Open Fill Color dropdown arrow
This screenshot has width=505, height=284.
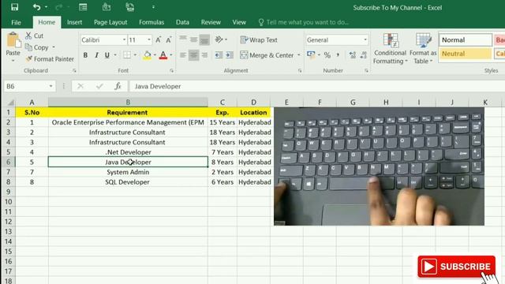tap(155, 55)
